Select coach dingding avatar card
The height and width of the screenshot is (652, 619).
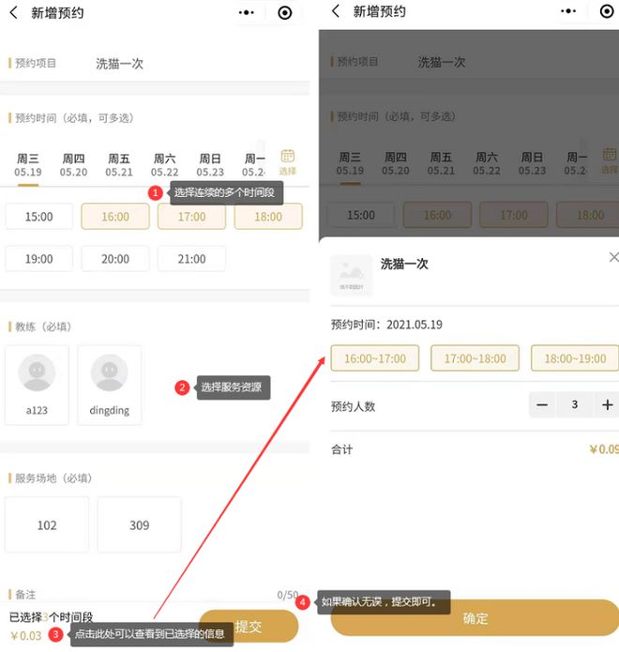coord(110,385)
